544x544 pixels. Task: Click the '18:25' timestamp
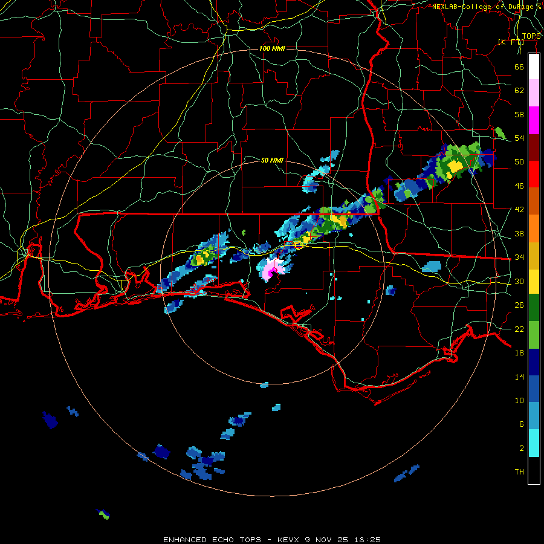368,540
